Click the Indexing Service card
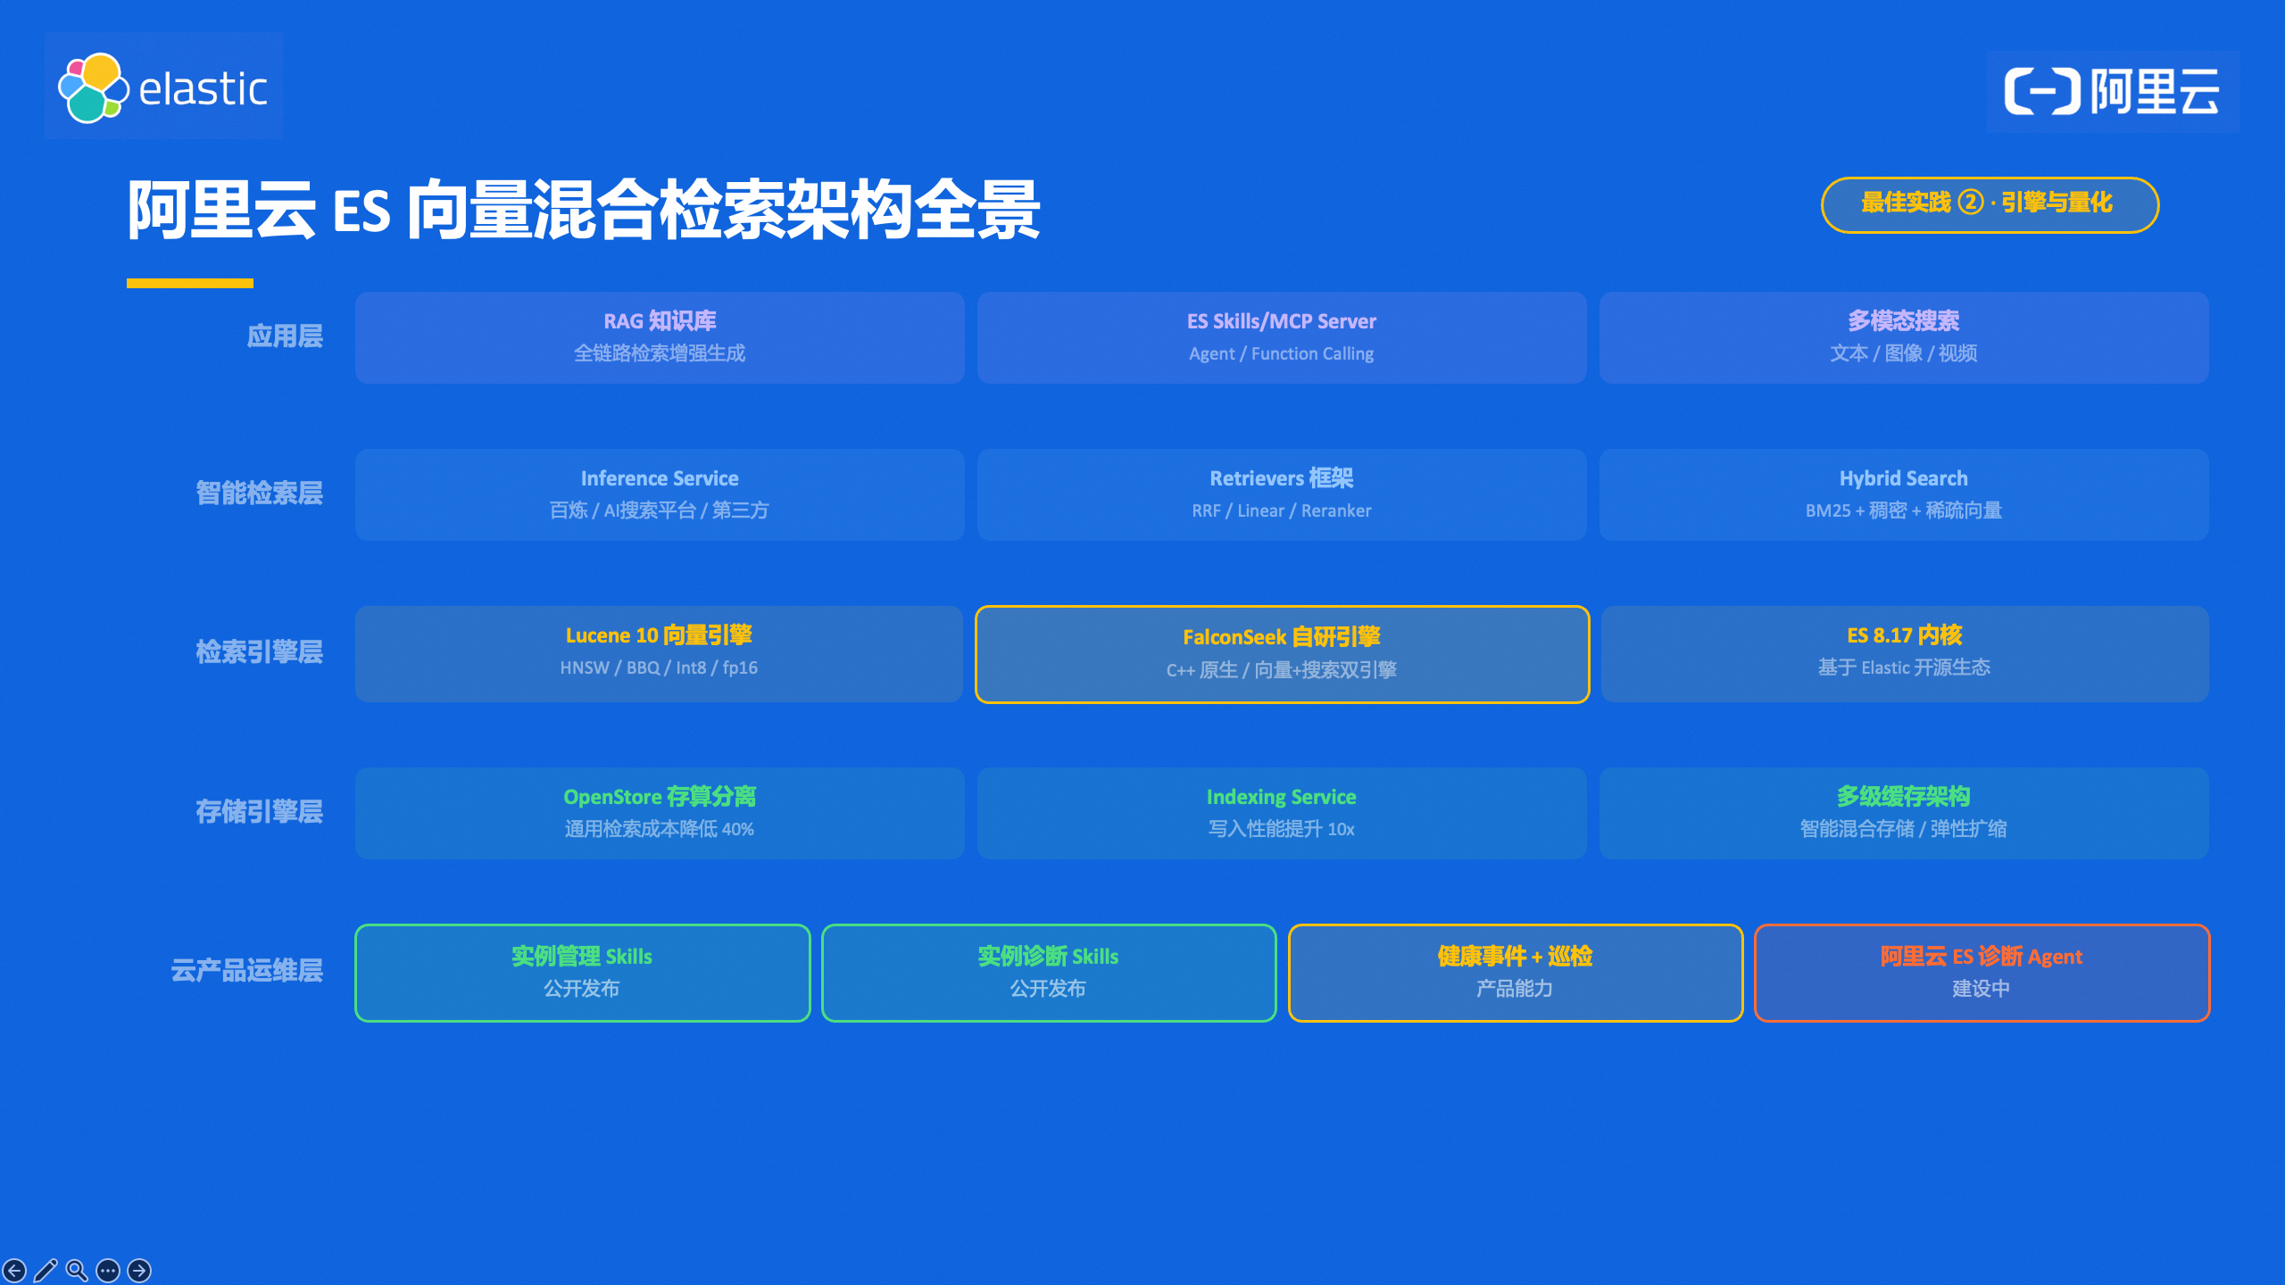Viewport: 2285px width, 1285px height. [1282, 813]
